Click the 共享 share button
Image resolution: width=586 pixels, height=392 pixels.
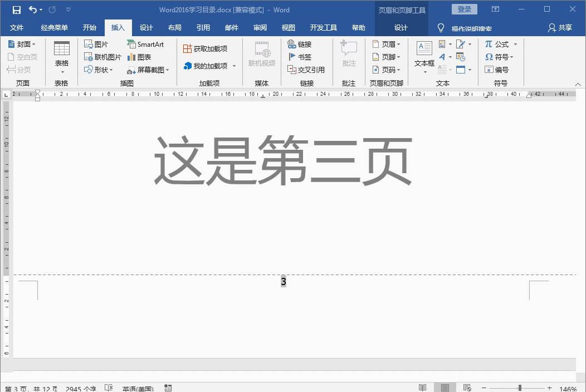click(560, 28)
